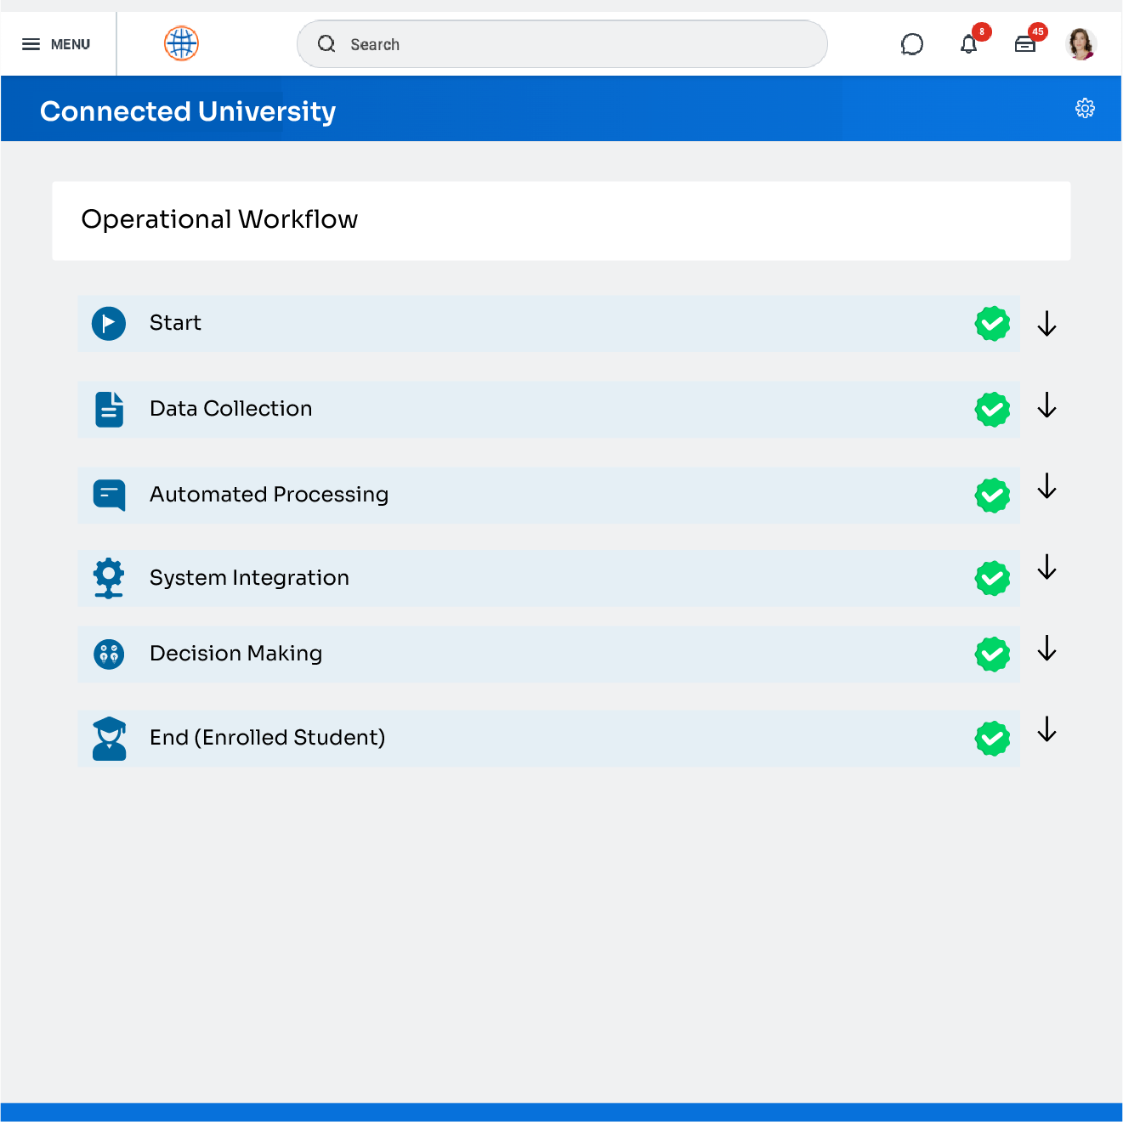Open the chat bubble icon

(912, 43)
